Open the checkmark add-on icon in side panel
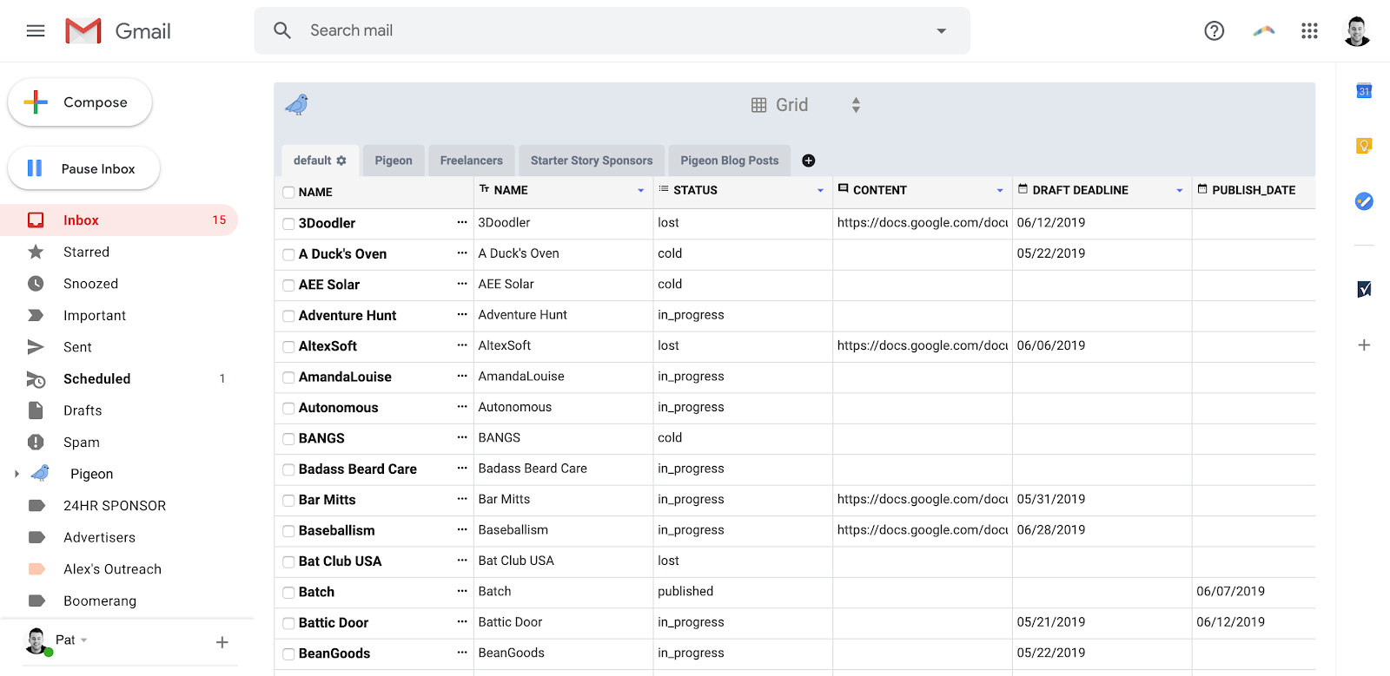This screenshot has height=676, width=1390. 1364,289
